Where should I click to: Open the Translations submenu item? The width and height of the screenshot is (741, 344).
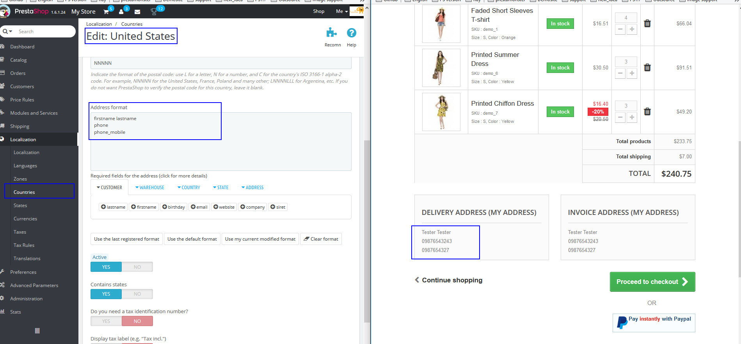27,258
